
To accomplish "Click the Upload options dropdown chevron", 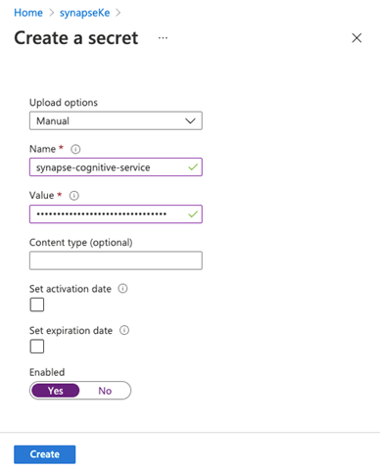I will pyautogui.click(x=190, y=121).
